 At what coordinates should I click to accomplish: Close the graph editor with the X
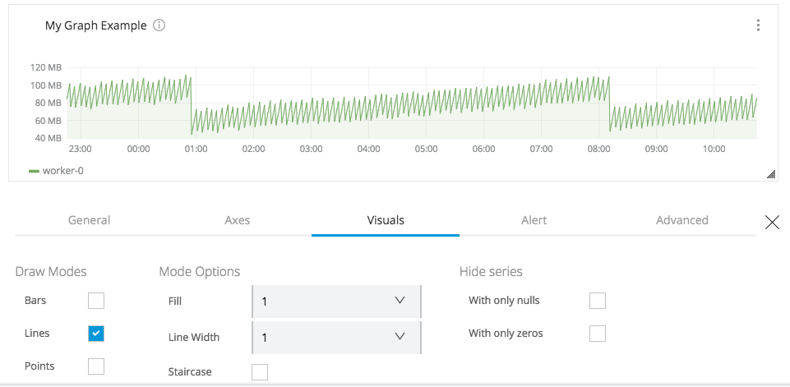[x=772, y=222]
